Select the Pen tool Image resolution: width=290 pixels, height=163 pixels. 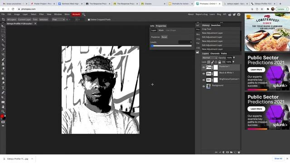click(3, 92)
